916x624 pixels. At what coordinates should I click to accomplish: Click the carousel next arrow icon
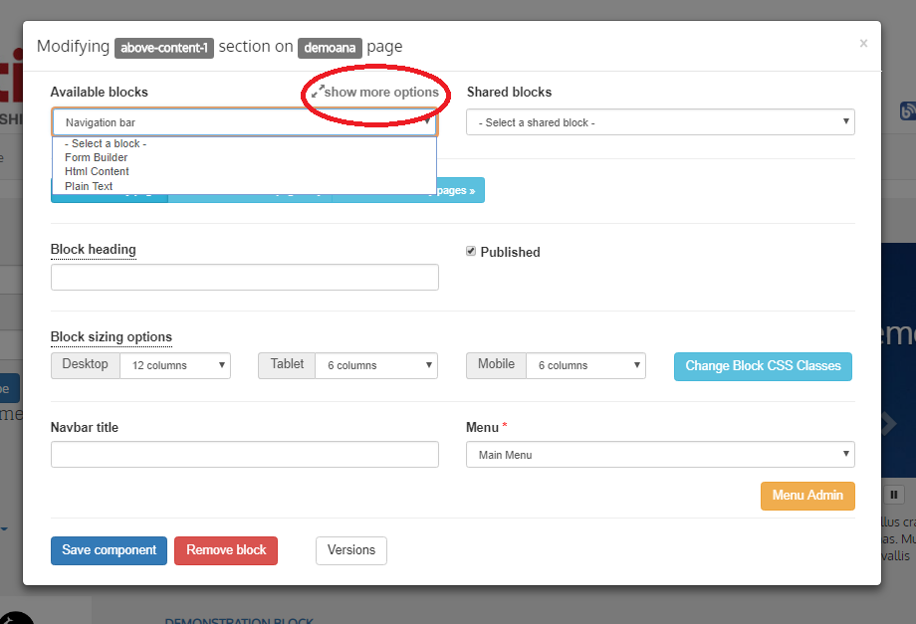pos(889,425)
